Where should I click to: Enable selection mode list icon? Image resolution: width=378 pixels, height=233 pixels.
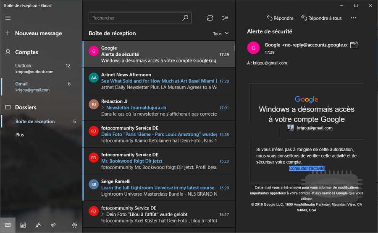(225, 18)
